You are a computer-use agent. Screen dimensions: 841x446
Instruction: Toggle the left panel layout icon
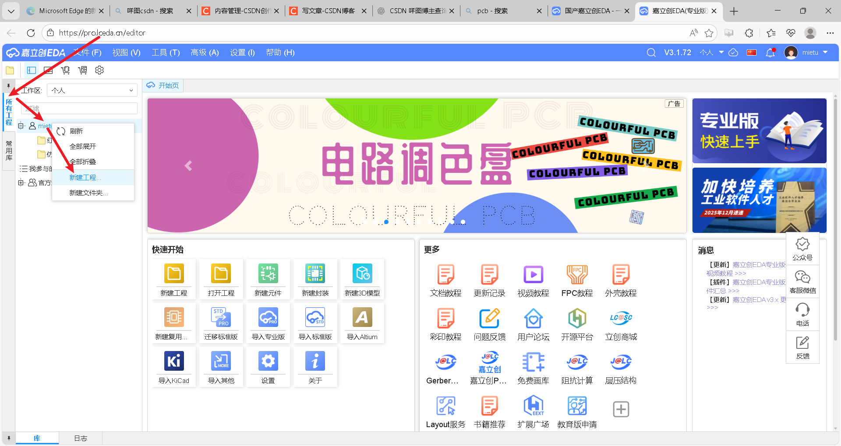point(31,70)
